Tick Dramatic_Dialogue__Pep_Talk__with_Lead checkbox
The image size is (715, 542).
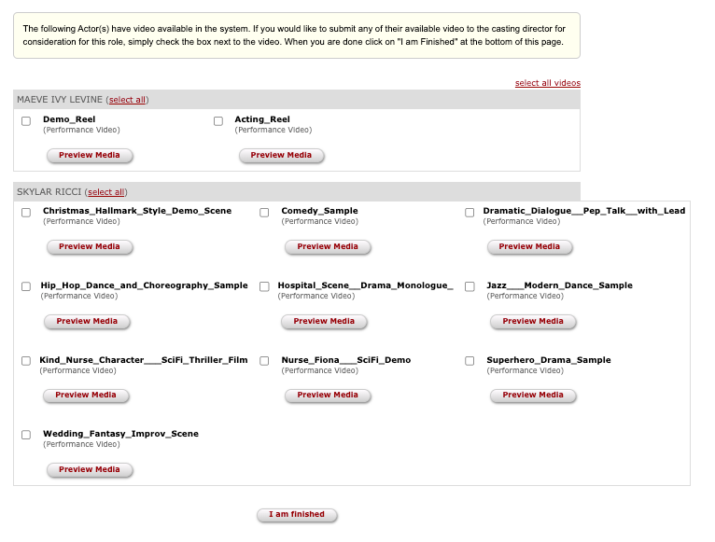tap(470, 213)
